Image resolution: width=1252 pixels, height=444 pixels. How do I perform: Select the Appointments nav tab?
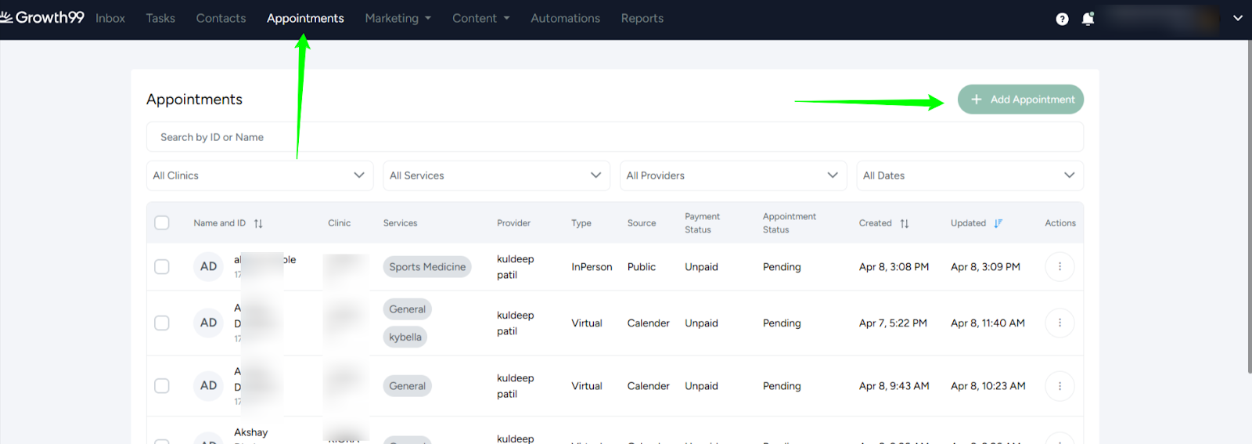[x=305, y=18]
